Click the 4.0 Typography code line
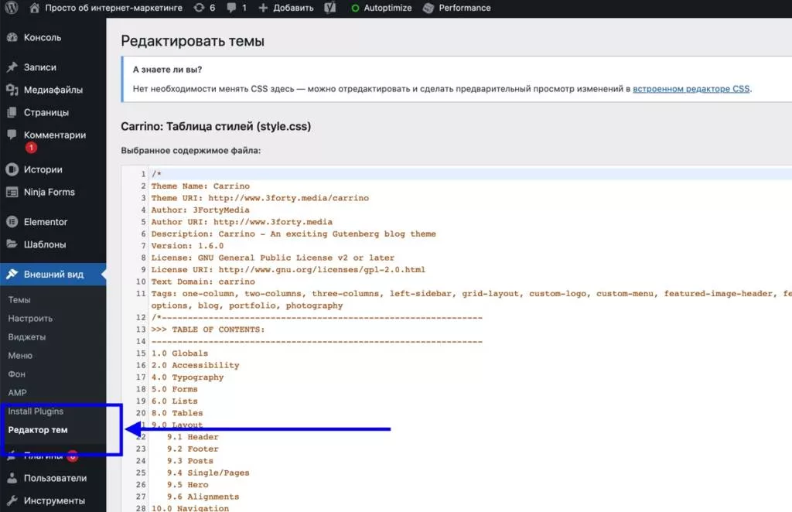Viewport: 792px width, 512px height. click(x=187, y=377)
